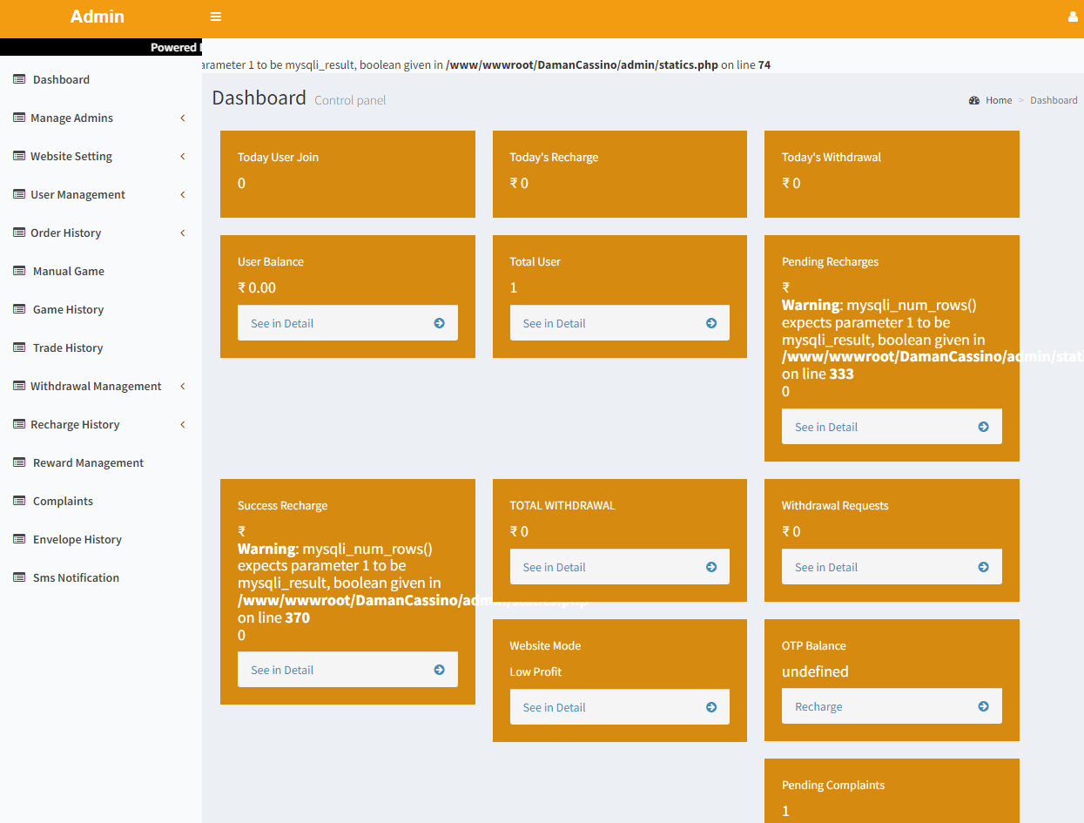Click the user profile icon in header

click(x=1072, y=17)
